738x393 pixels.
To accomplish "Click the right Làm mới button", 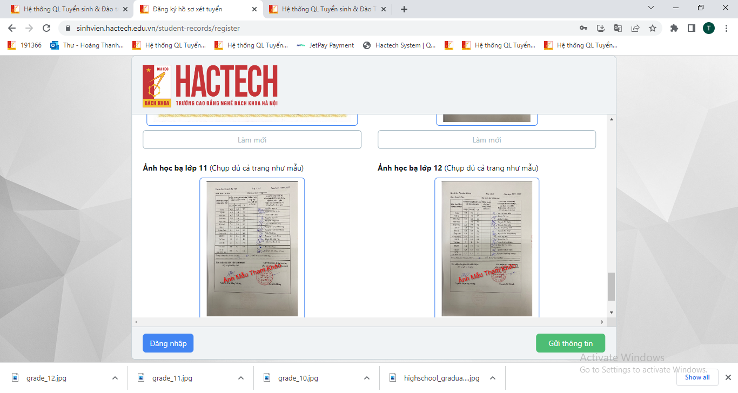I will pyautogui.click(x=487, y=140).
